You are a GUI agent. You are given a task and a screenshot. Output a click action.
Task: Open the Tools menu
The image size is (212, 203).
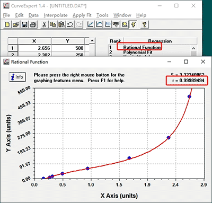102,15
